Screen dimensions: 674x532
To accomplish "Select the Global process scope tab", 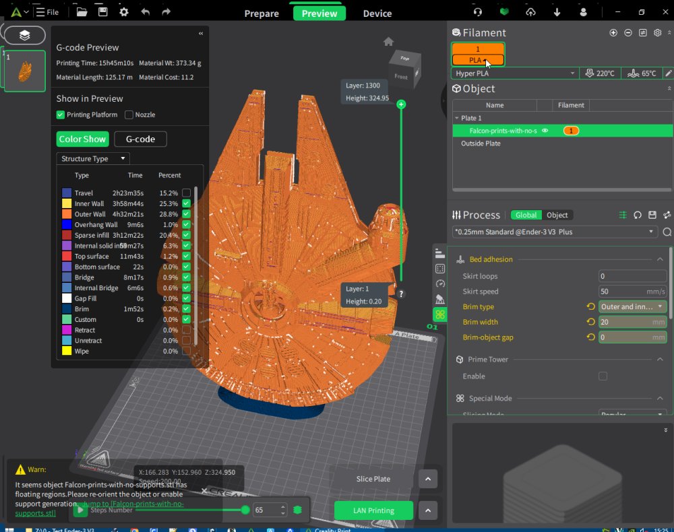I will (526, 215).
